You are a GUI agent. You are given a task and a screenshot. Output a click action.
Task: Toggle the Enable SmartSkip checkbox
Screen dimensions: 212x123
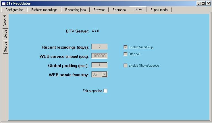click(125, 47)
